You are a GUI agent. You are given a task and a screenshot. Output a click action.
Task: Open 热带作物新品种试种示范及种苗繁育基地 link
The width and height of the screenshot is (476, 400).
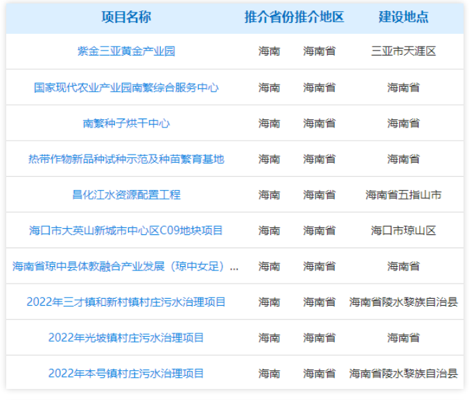(x=126, y=159)
